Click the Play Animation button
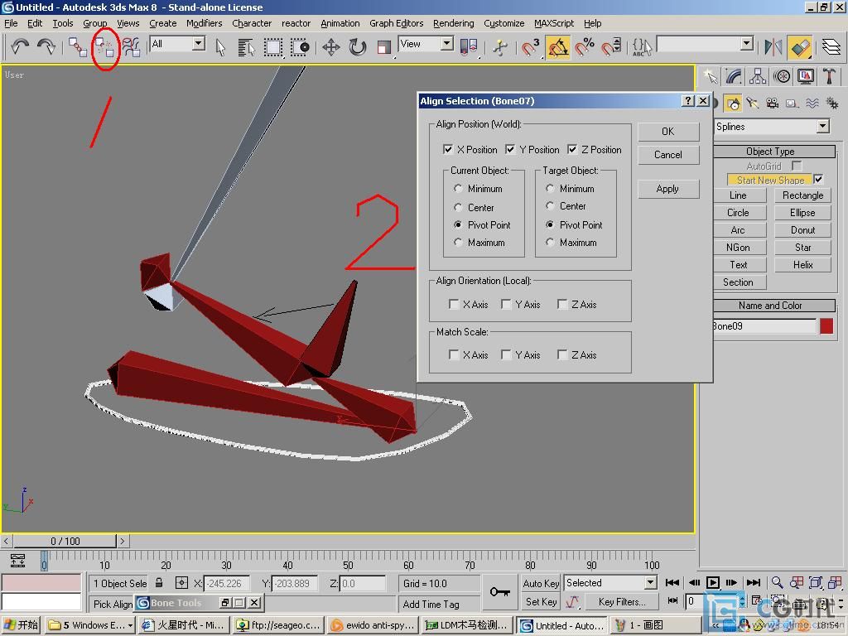 coord(712,582)
